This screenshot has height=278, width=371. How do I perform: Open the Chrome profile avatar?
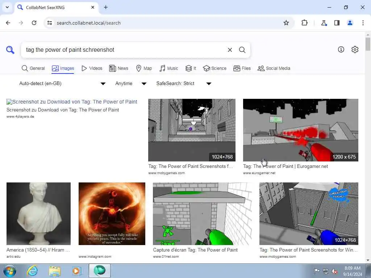pyautogui.click(x=350, y=23)
